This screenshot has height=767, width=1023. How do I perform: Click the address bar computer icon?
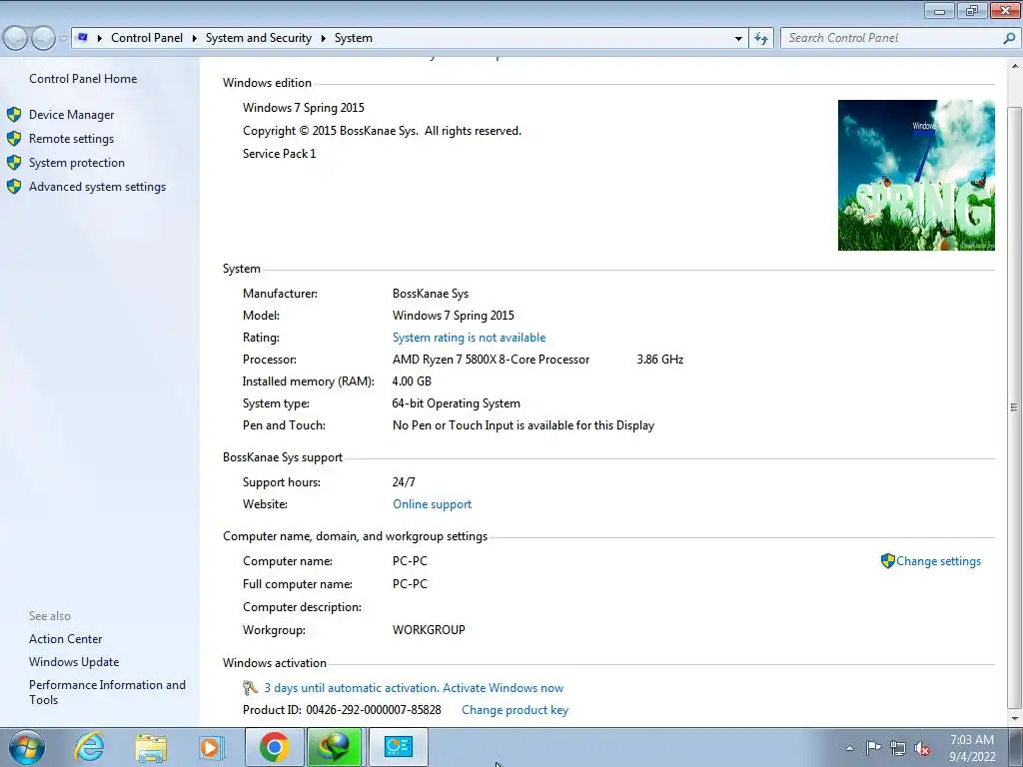pos(82,38)
